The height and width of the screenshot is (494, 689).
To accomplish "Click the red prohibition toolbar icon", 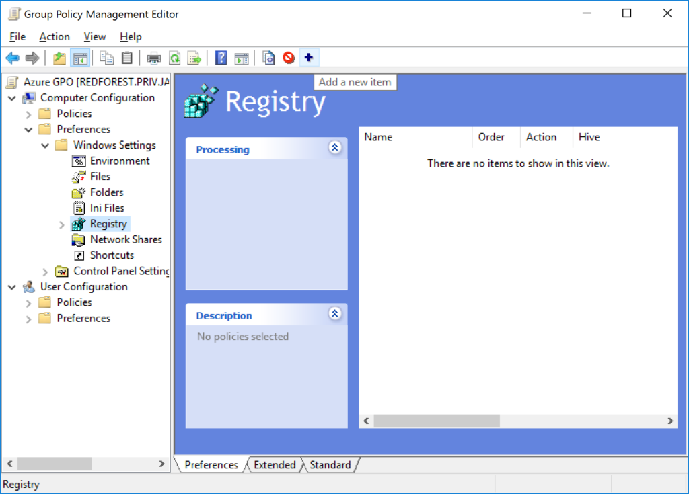I will (x=288, y=57).
